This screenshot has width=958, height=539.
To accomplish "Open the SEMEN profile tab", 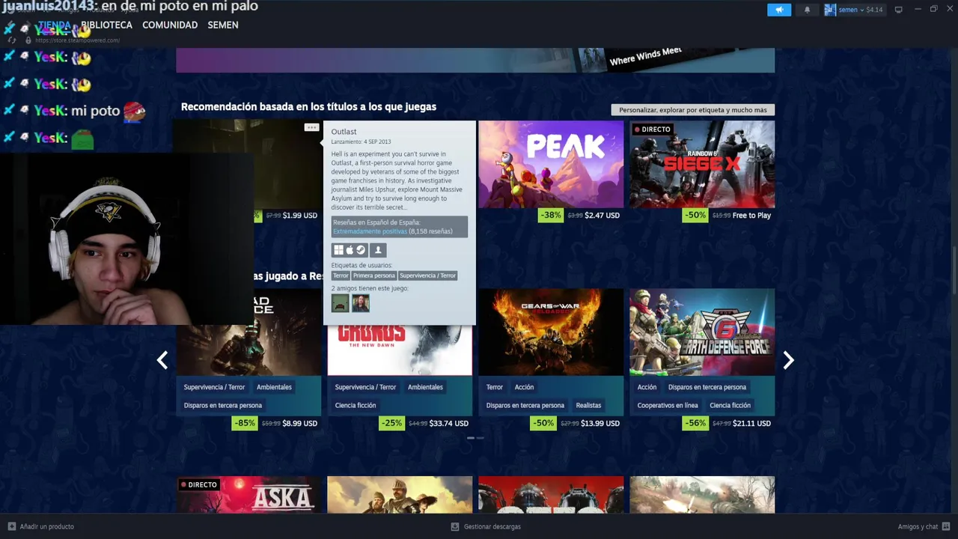I will [223, 25].
